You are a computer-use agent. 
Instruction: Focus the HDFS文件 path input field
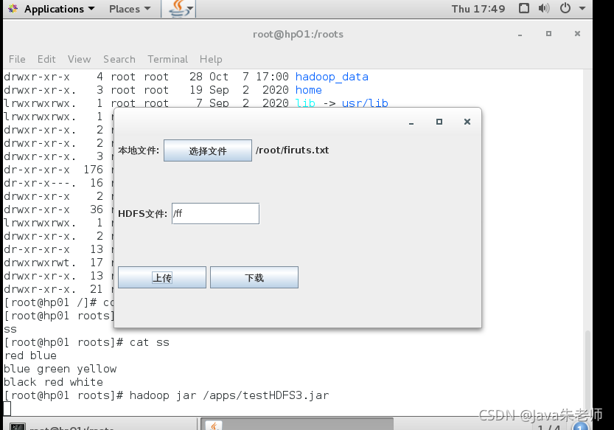[215, 214]
